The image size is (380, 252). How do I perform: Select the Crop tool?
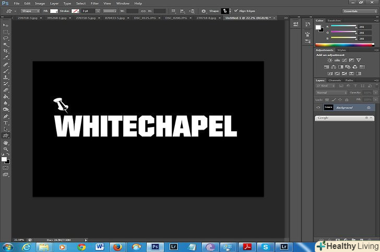click(x=6, y=51)
